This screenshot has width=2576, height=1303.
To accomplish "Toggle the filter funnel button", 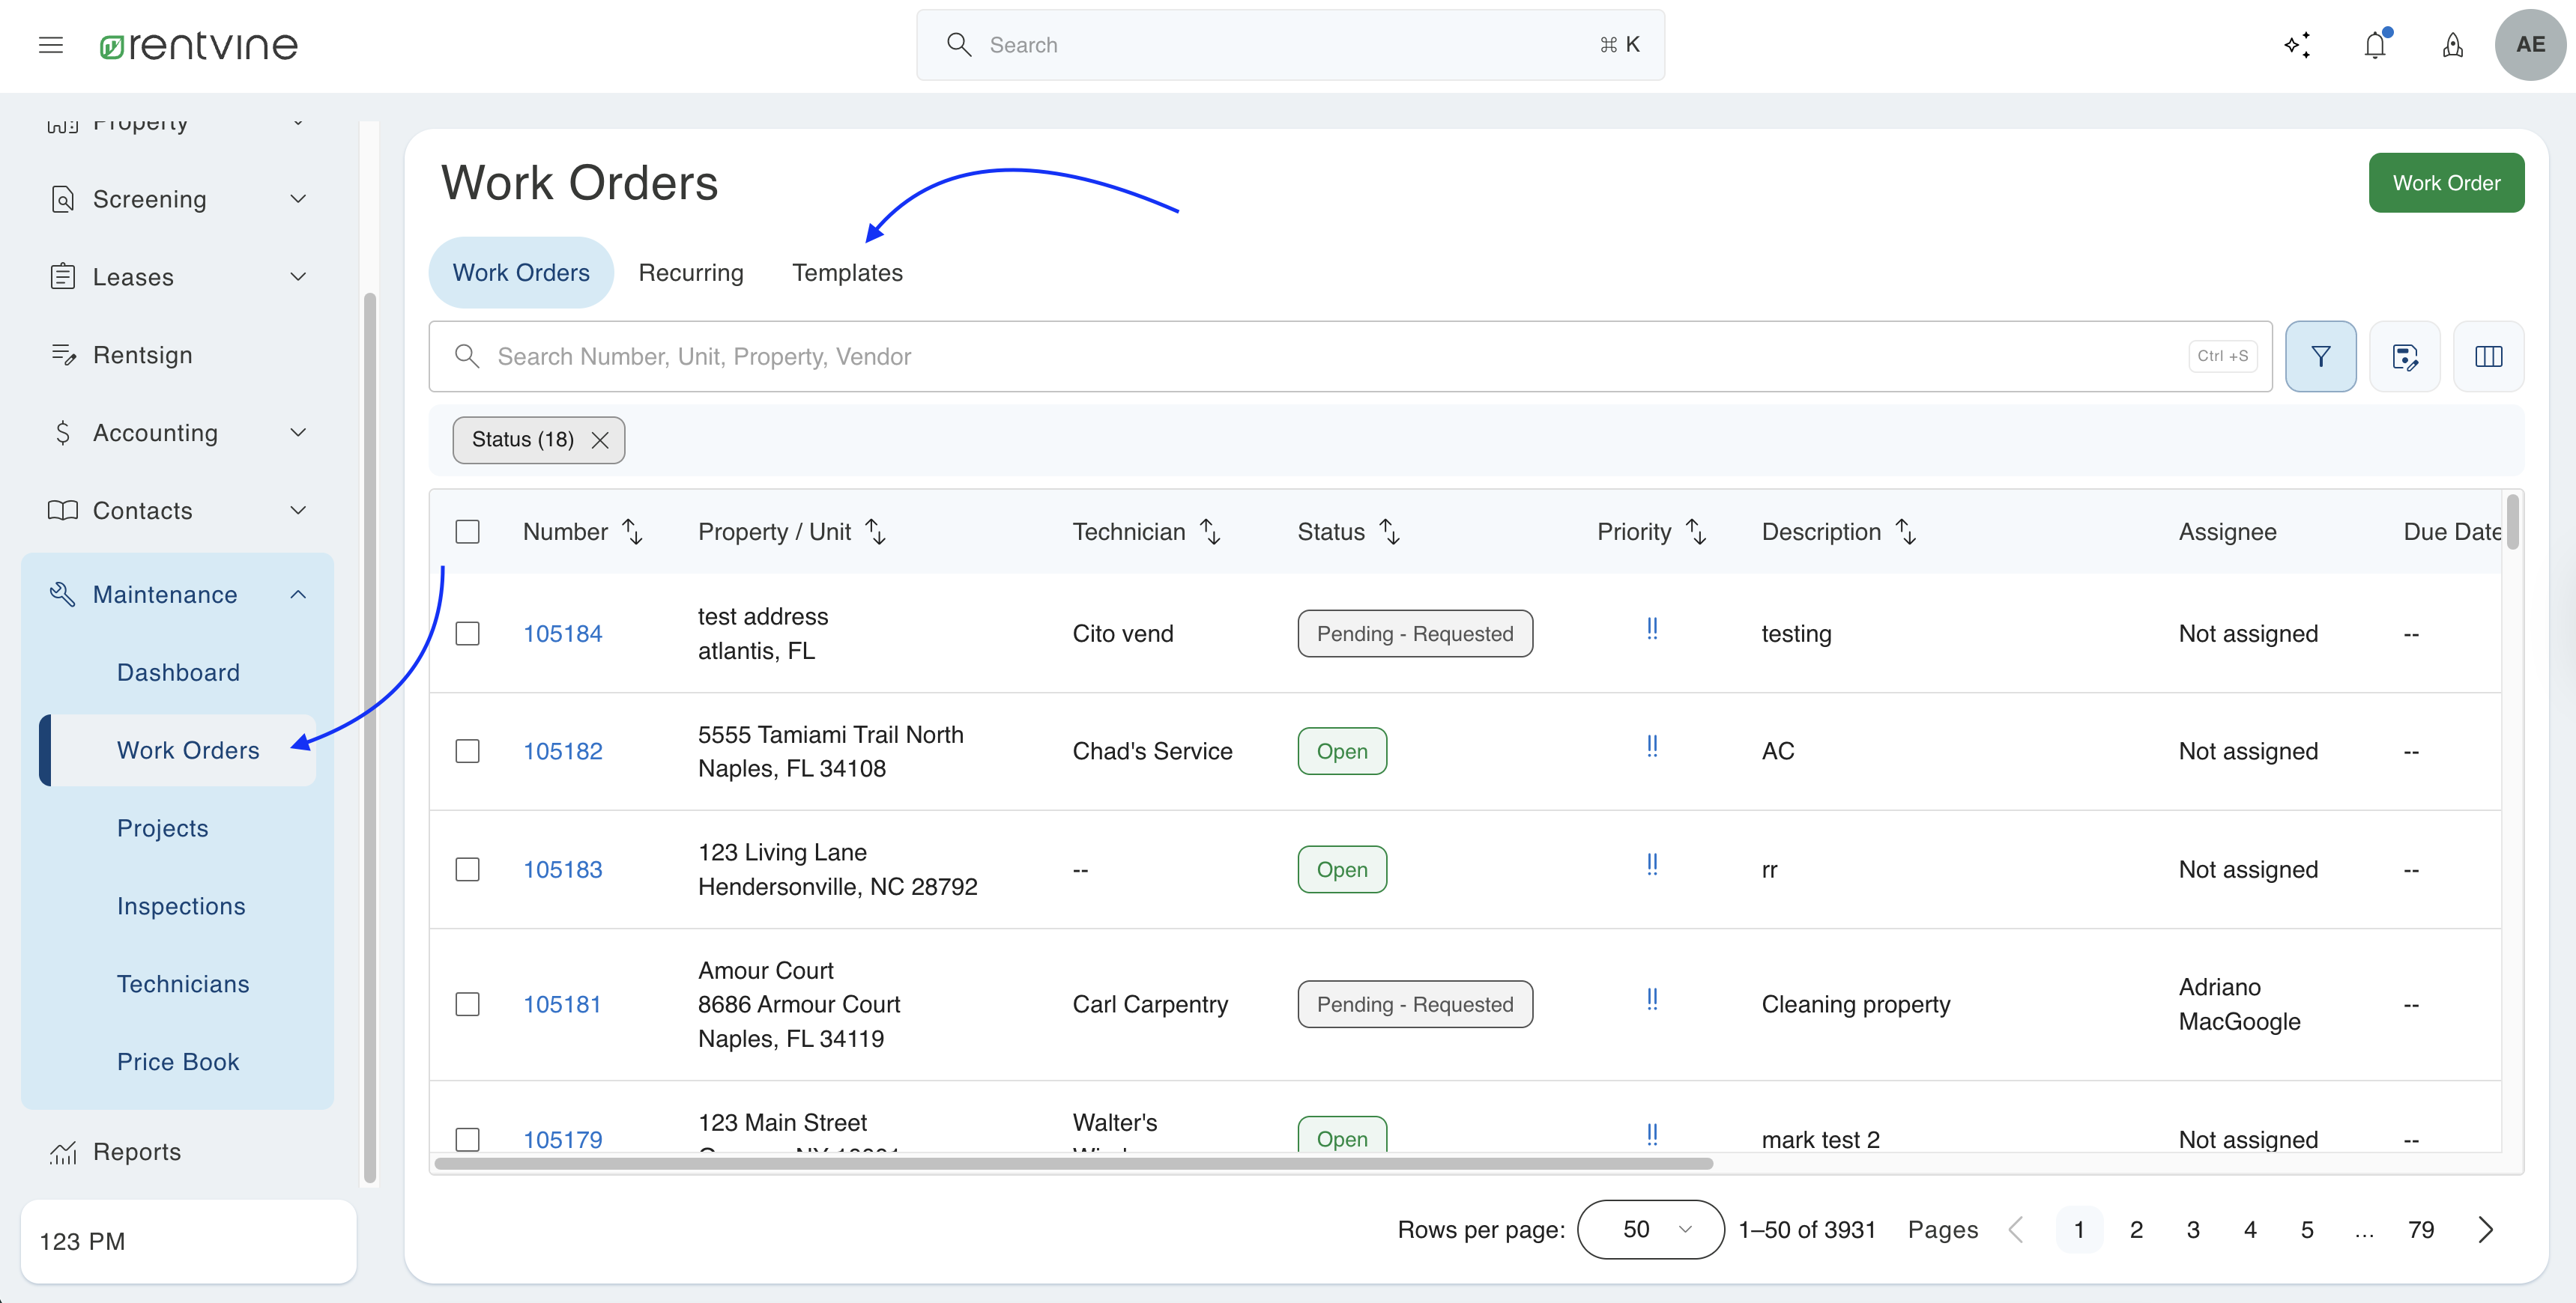I will (2320, 356).
